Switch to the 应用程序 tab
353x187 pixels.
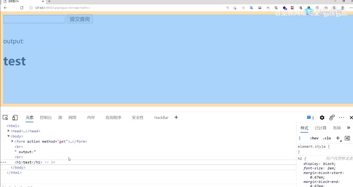[x=113, y=117]
